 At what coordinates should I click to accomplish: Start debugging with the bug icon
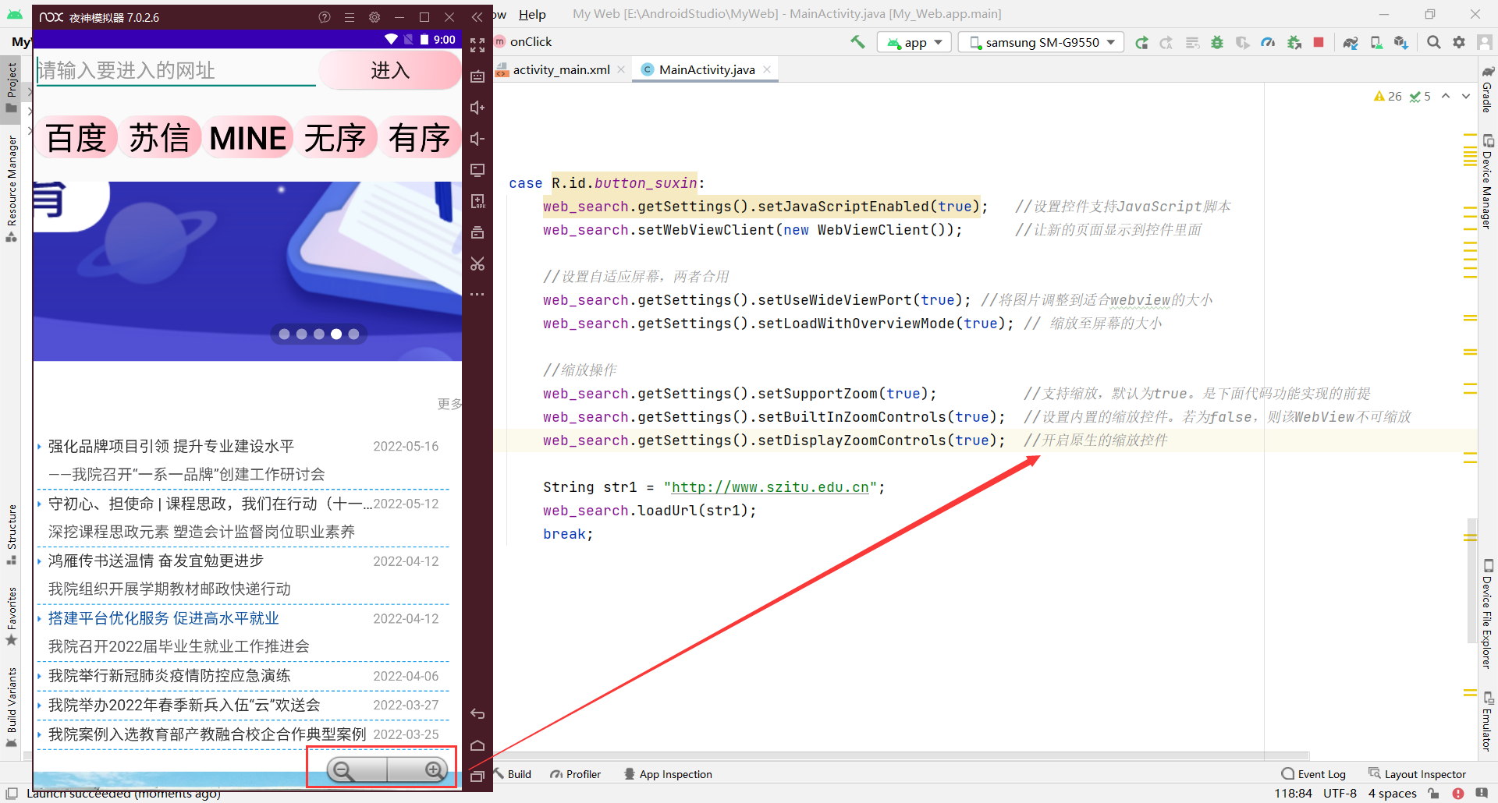pos(1217,42)
